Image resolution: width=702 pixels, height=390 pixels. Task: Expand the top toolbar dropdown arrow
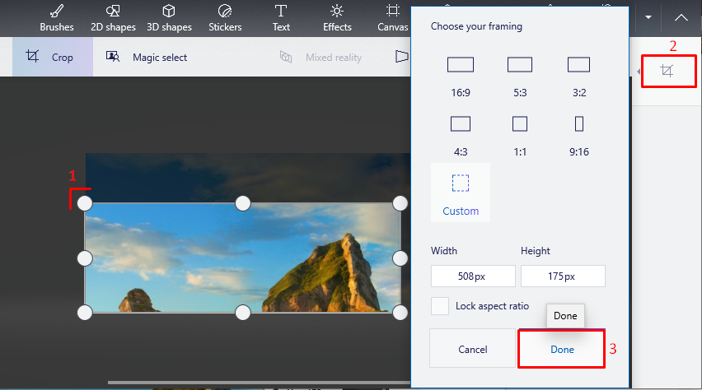(x=648, y=17)
